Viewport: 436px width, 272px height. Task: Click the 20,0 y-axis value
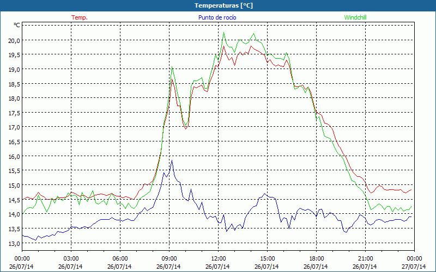(x=14, y=40)
